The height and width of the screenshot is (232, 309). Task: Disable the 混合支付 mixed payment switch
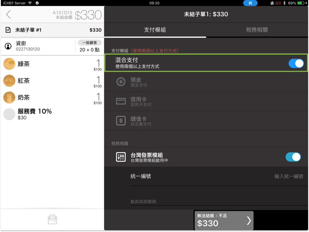pos(296,63)
